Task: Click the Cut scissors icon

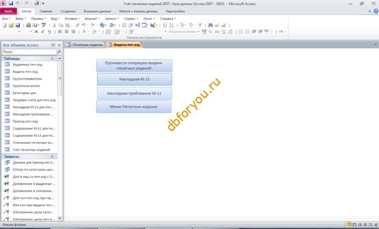Action: (55, 25)
